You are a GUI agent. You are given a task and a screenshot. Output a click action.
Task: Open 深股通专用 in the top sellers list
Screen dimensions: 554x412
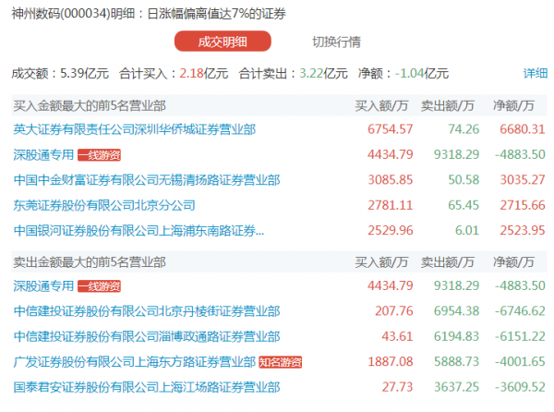click(x=43, y=285)
